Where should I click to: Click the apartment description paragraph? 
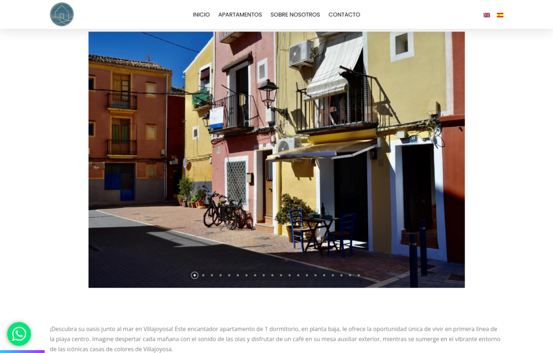[x=275, y=339]
